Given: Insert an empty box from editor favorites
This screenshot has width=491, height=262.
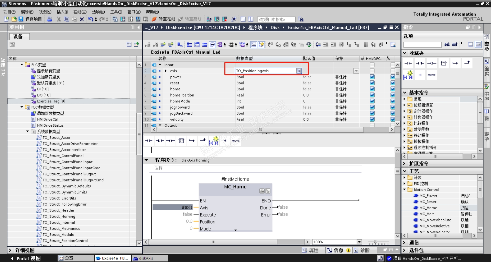Looking at the screenshot, I should 181,141.
